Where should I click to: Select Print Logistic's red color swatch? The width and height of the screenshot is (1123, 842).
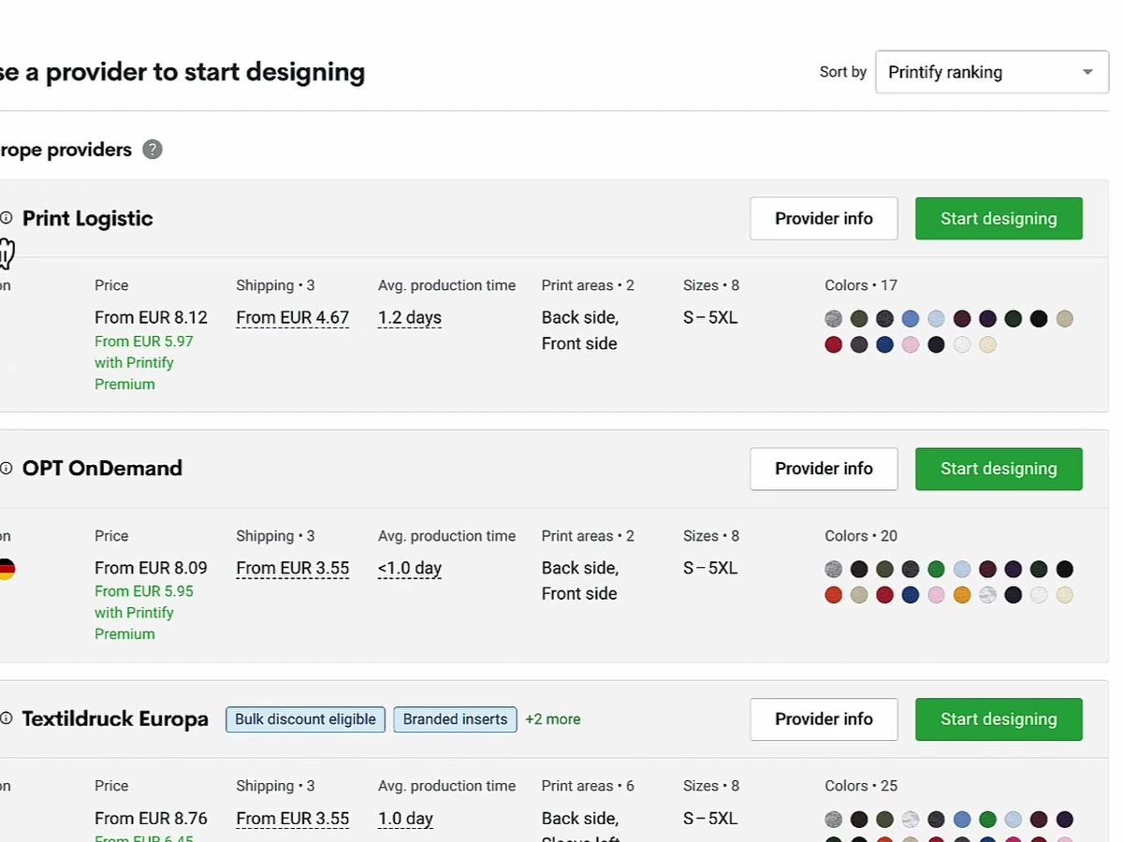(834, 345)
